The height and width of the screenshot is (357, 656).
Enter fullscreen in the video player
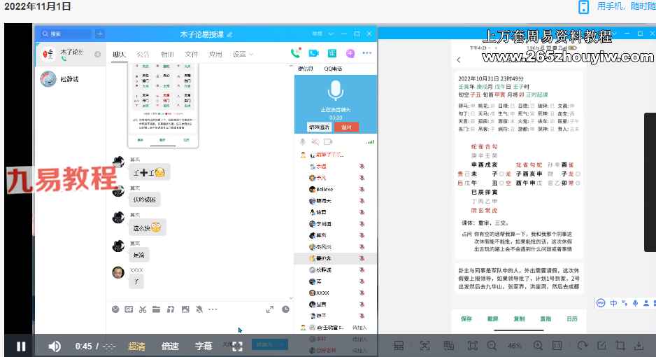pyautogui.click(x=237, y=346)
